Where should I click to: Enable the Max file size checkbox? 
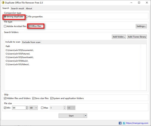[x=42, y=108]
